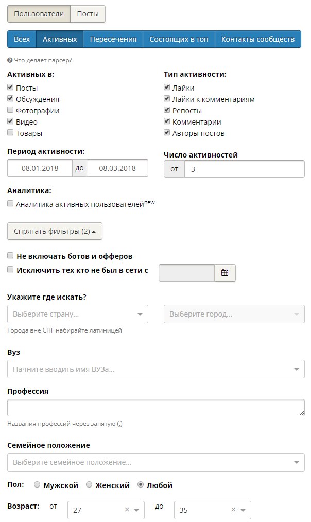
Task: Switch to the Пересечения tab
Action: [113, 39]
